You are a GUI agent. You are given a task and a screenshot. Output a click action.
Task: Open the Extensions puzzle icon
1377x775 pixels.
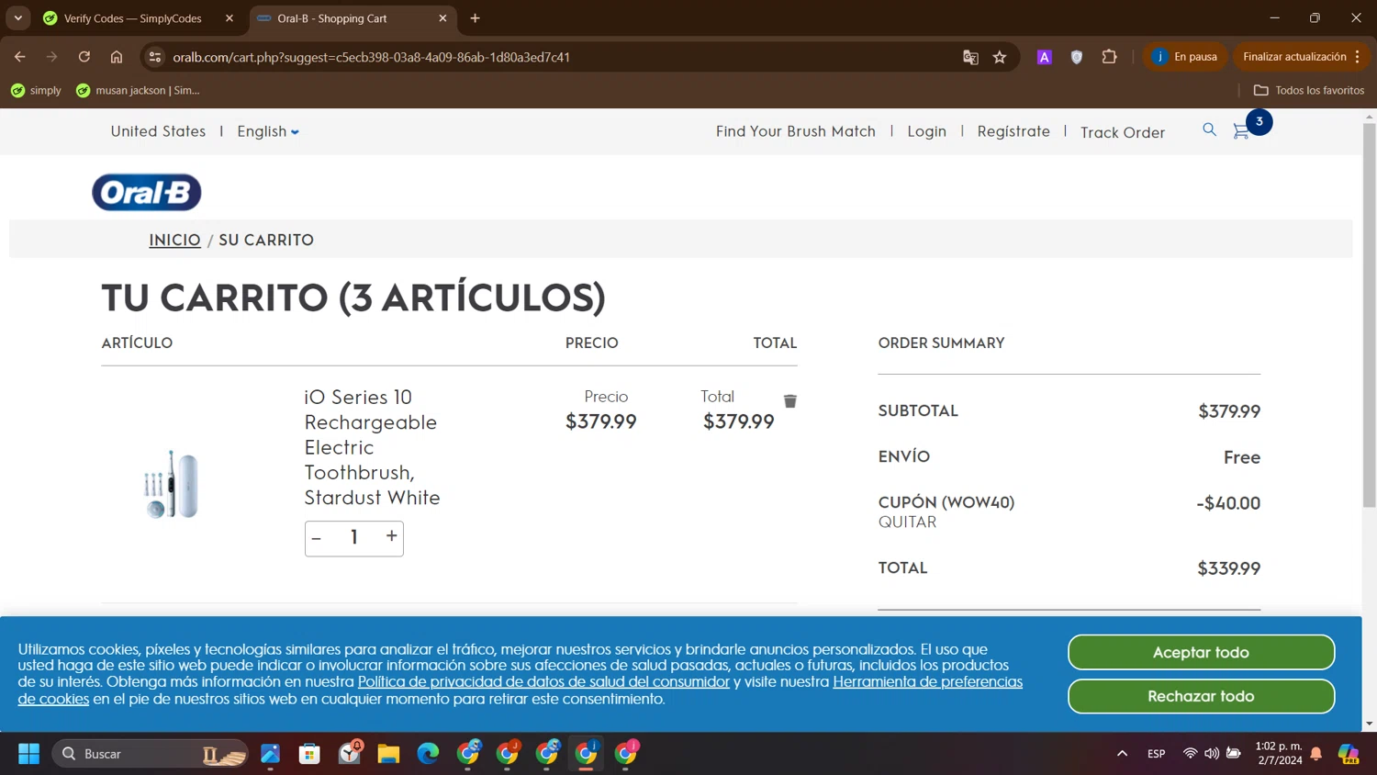click(1109, 57)
